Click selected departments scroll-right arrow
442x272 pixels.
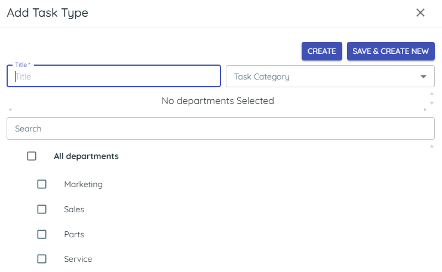point(425,109)
